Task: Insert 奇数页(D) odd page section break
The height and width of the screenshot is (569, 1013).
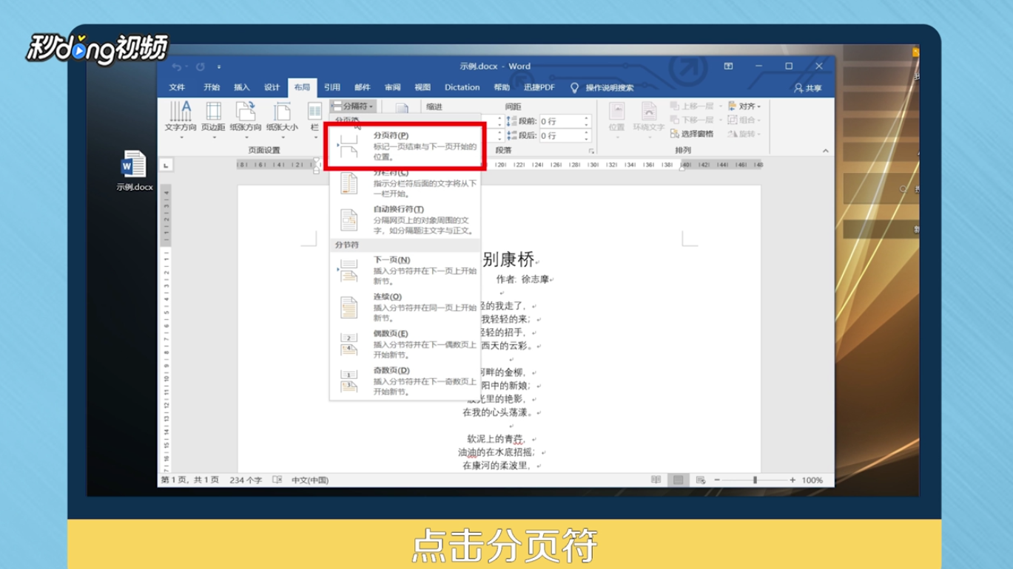Action: tap(405, 381)
